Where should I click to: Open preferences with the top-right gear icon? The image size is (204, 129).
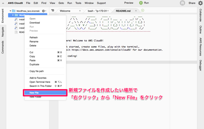tap(200, 3)
